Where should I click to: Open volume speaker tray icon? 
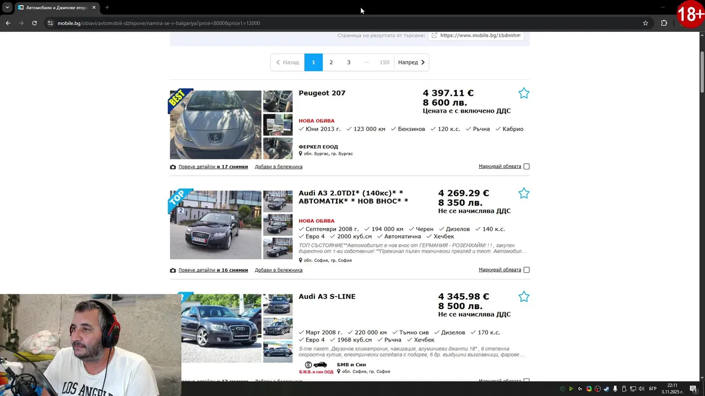641,389
